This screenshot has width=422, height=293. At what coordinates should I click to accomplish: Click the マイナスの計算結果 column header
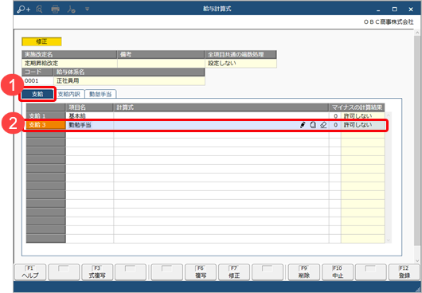point(357,107)
